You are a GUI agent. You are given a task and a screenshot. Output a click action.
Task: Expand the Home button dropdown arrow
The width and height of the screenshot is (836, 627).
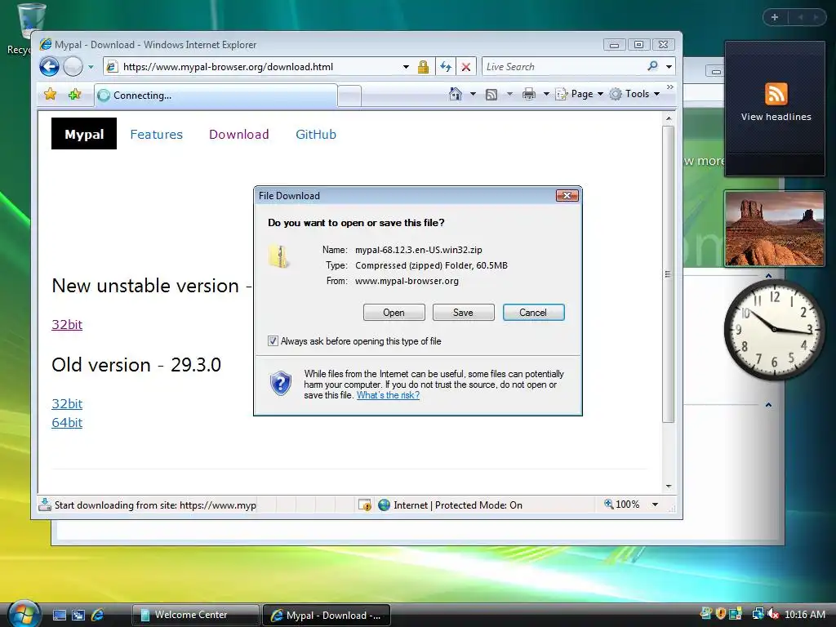[473, 95]
